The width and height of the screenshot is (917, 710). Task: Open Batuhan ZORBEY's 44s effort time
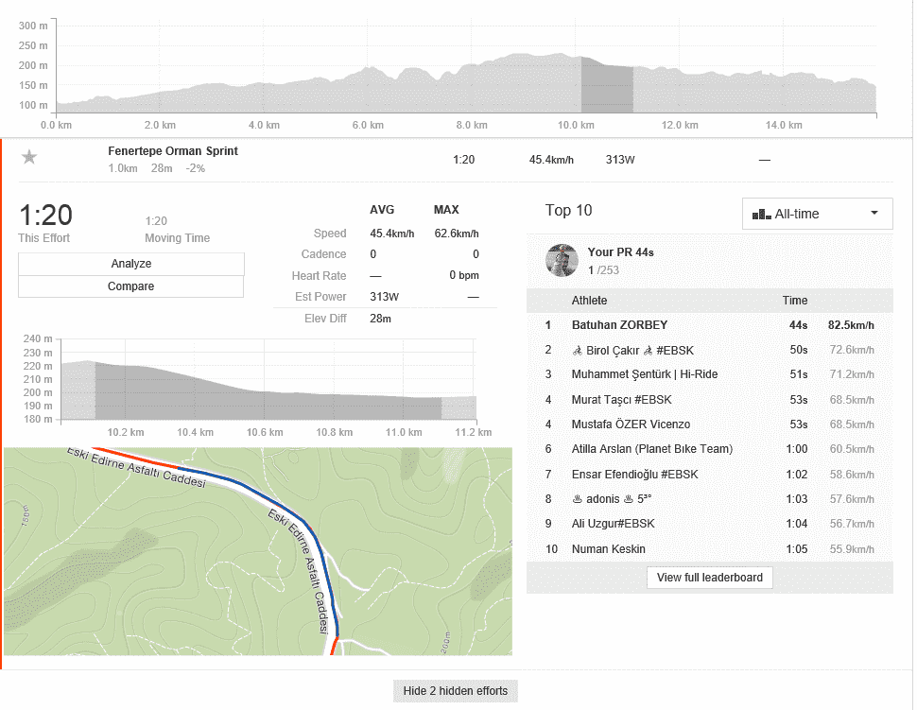point(798,325)
